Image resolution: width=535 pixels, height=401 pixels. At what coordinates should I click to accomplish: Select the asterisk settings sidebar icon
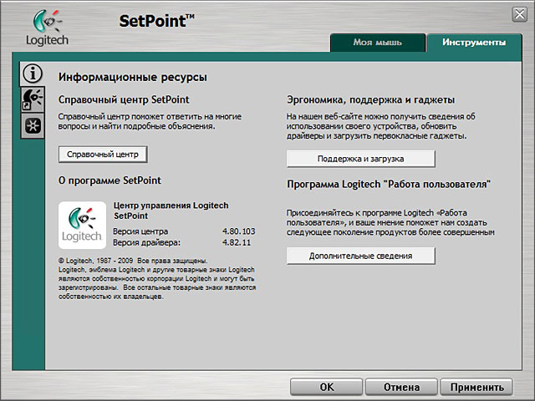[x=33, y=126]
